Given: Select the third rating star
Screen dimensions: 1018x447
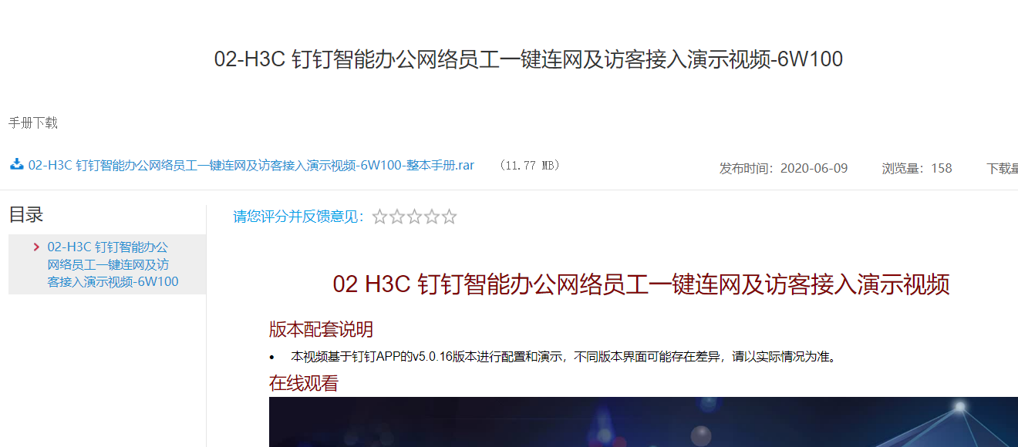Looking at the screenshot, I should pyautogui.click(x=414, y=217).
